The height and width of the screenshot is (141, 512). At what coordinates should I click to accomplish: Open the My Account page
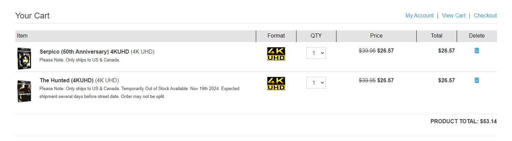point(419,15)
